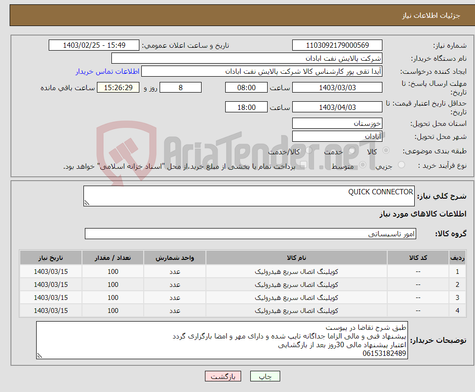Click the price validity date 1403/04/03
This screenshot has width=475, height=392.
click(337, 107)
